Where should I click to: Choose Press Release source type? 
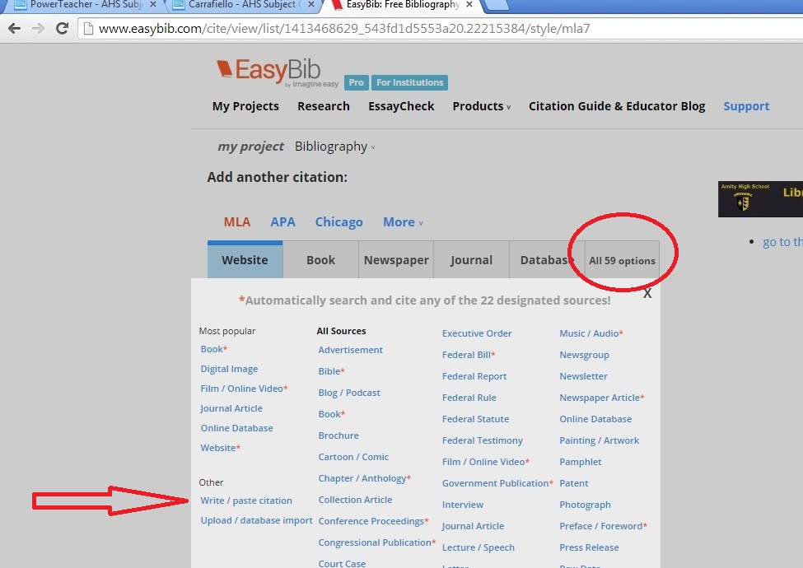click(589, 547)
